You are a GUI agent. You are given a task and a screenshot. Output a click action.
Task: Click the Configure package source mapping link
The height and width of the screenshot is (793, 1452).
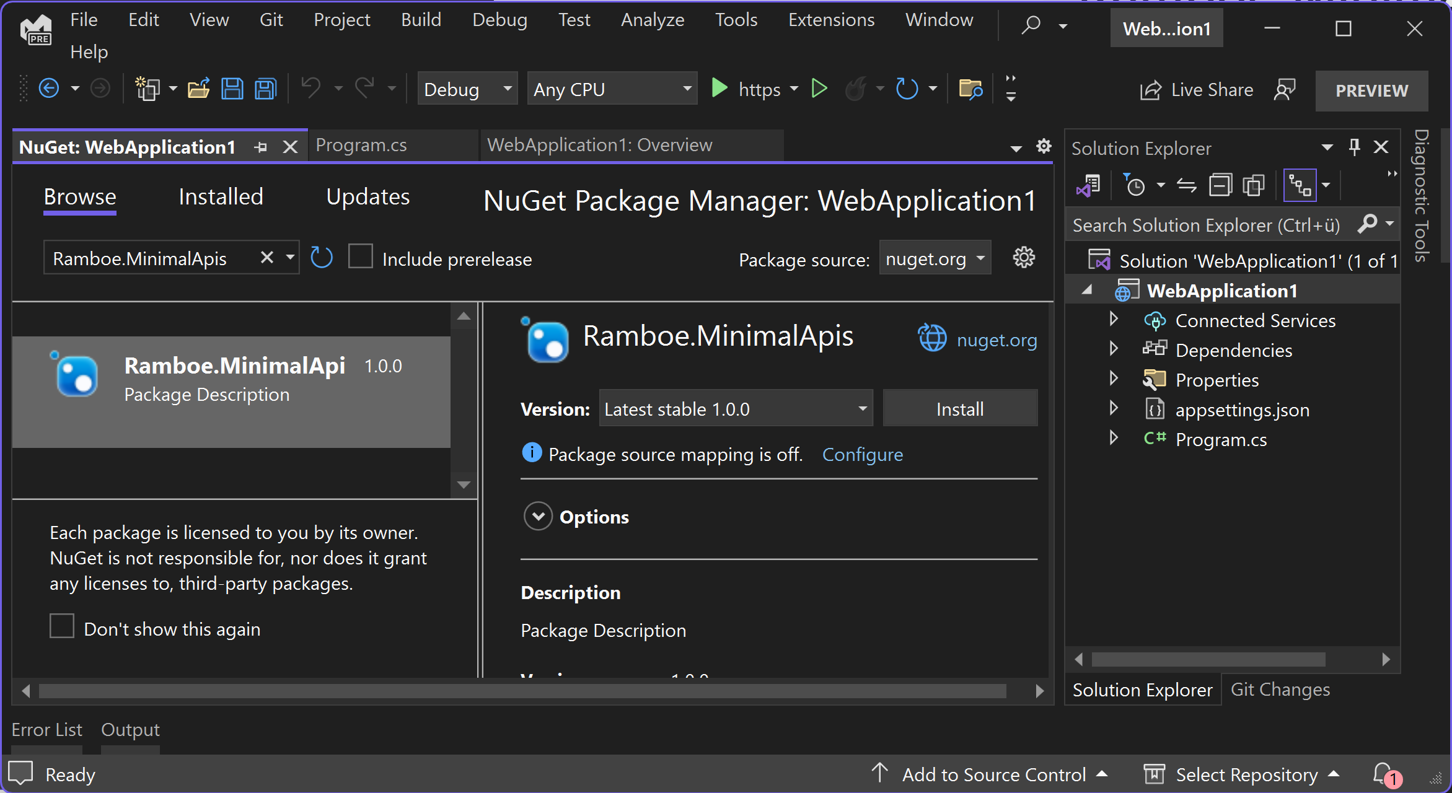[862, 455]
